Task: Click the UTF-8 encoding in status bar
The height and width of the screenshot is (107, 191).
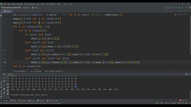Action: point(167,103)
